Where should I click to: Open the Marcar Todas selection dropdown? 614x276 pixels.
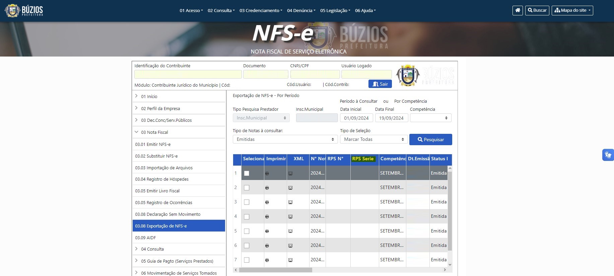coord(374,139)
